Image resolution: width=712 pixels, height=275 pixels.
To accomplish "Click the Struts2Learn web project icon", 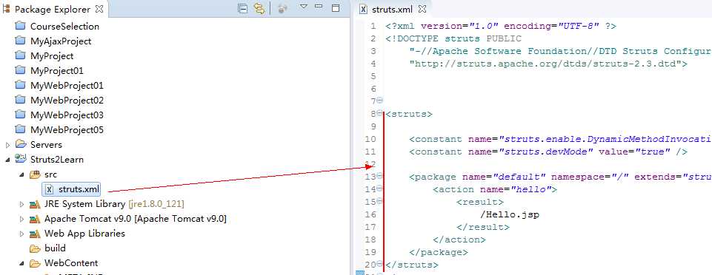I will pos(21,158).
